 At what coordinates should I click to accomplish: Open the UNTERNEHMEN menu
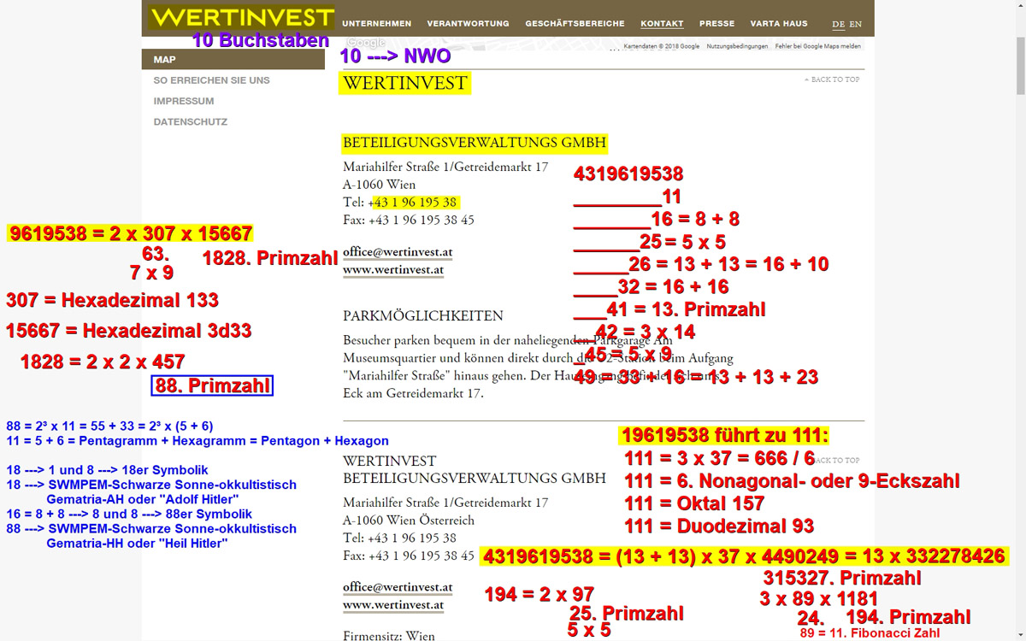pyautogui.click(x=376, y=24)
